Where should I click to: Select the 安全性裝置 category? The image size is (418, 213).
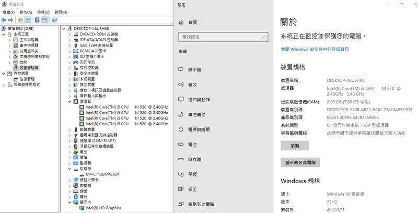click(x=89, y=74)
